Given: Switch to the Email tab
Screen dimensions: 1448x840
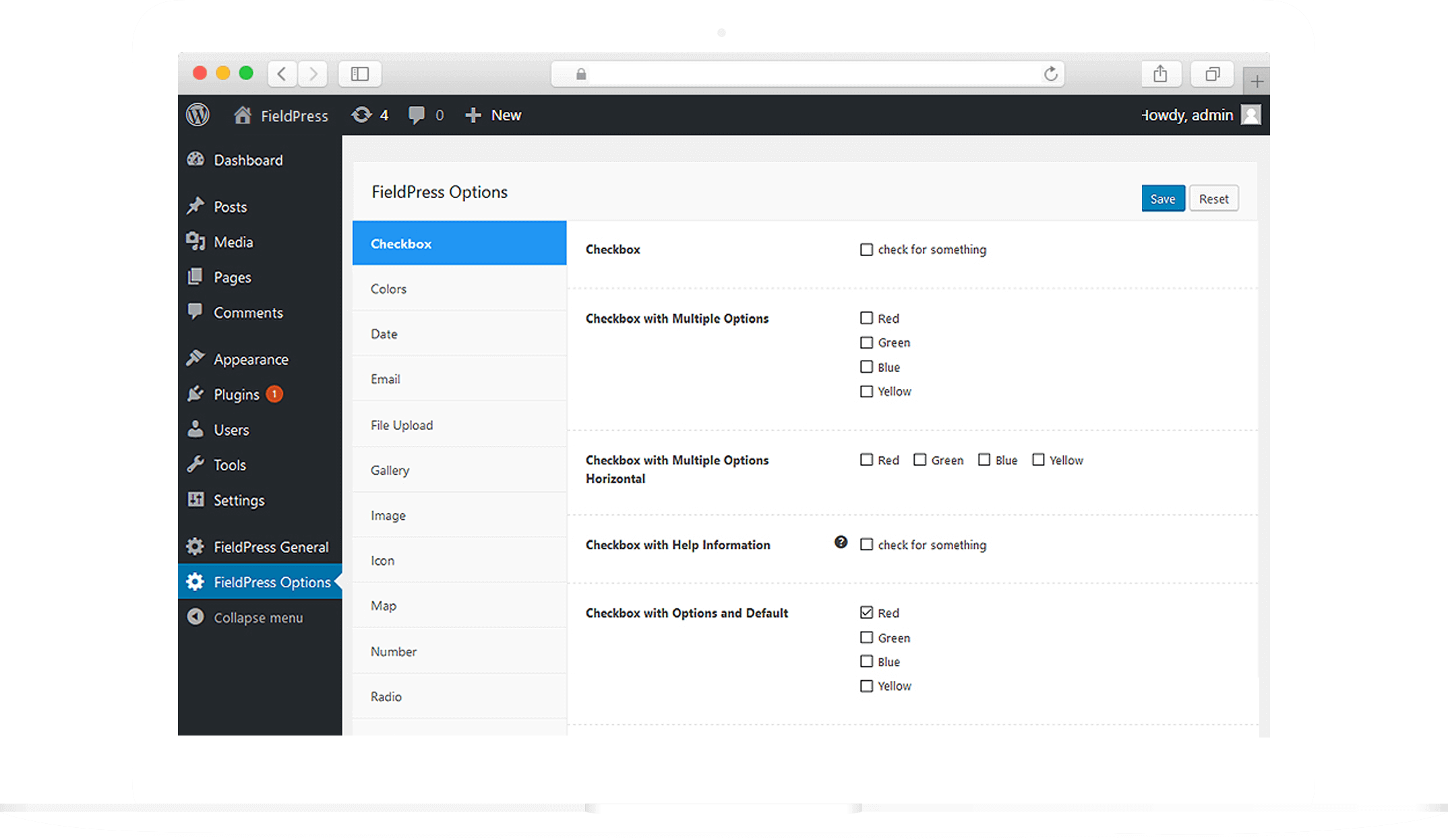Looking at the screenshot, I should [459, 379].
